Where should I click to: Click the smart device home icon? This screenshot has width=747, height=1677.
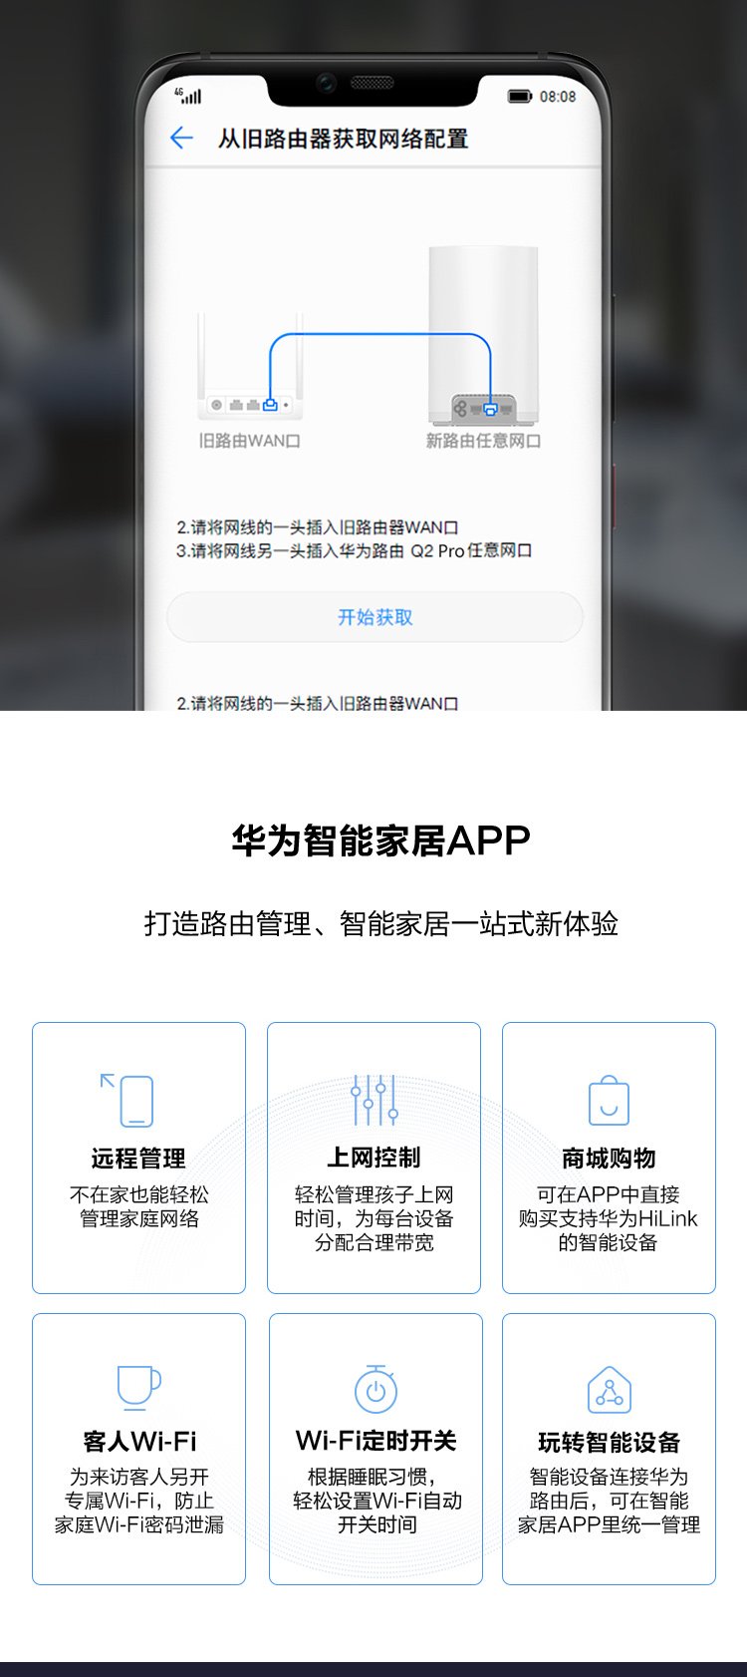(610, 1391)
